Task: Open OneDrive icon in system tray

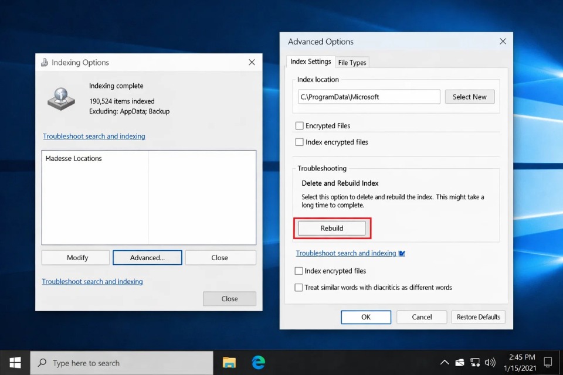Action: (x=461, y=362)
